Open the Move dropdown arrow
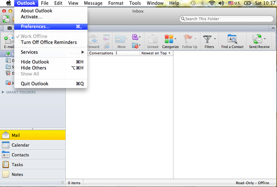Viewport: 277px width, 187px height. tap(126, 39)
